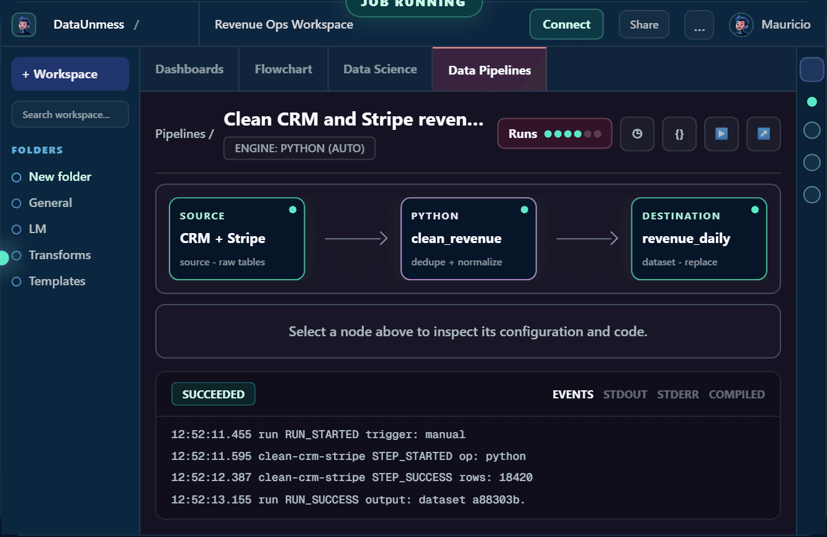This screenshot has height=537, width=827.
Task: Click the STEP_SUCCESS rows: 18420 log line
Action: pyautogui.click(x=352, y=477)
